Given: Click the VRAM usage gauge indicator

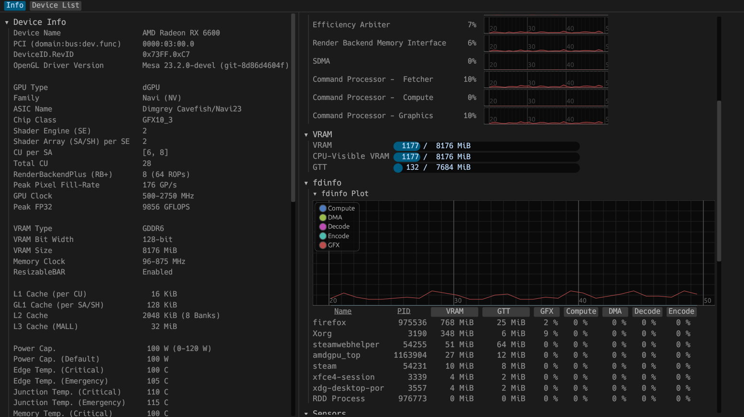Looking at the screenshot, I should coord(406,145).
